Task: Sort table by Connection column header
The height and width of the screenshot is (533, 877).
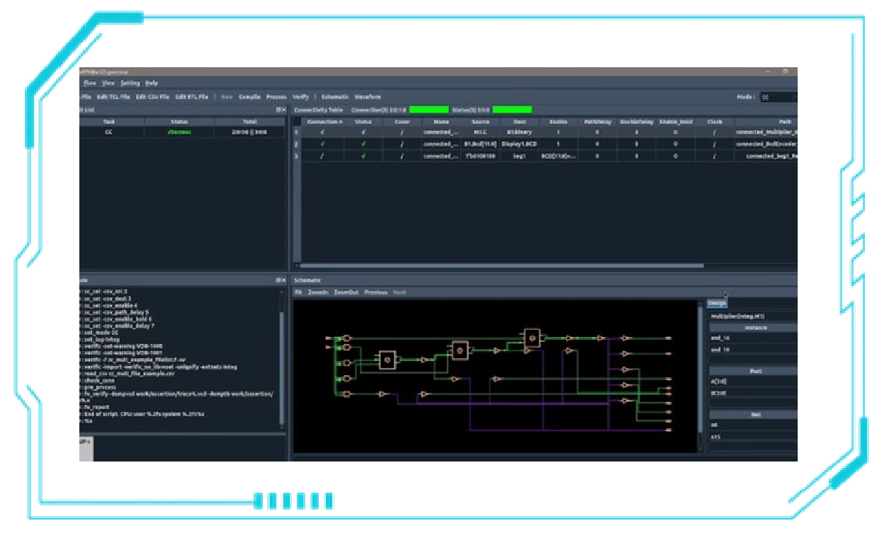Action: (324, 122)
